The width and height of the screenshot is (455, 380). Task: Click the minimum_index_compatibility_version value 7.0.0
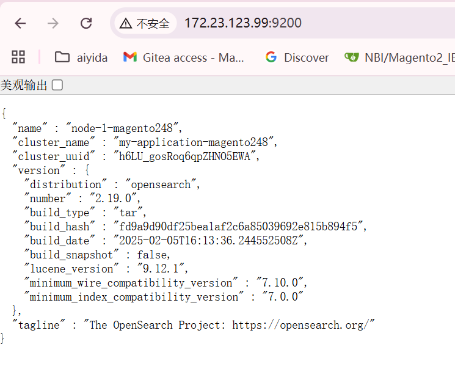coord(283,297)
